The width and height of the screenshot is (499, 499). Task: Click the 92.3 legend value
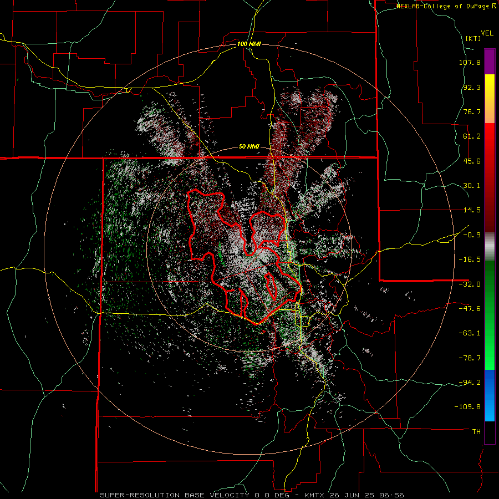472,87
